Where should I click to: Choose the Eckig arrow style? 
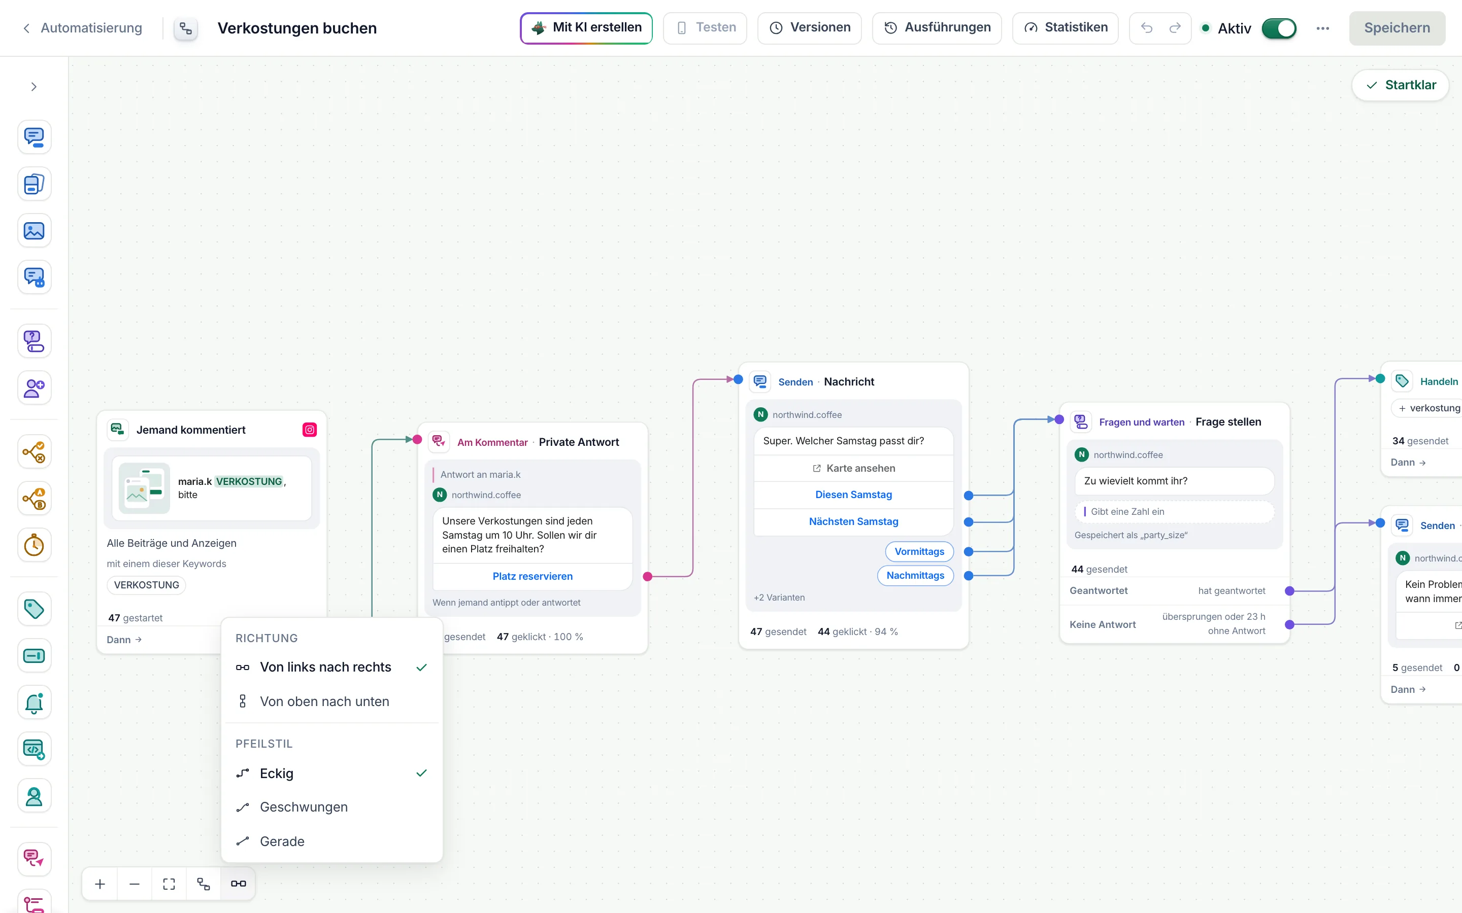(x=331, y=774)
